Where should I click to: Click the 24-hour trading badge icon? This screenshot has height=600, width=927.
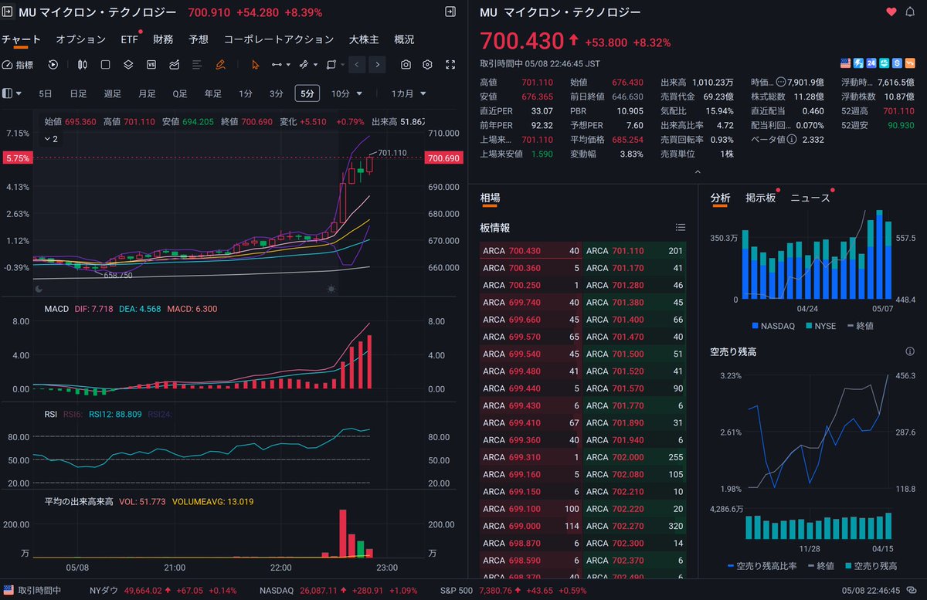[871, 63]
